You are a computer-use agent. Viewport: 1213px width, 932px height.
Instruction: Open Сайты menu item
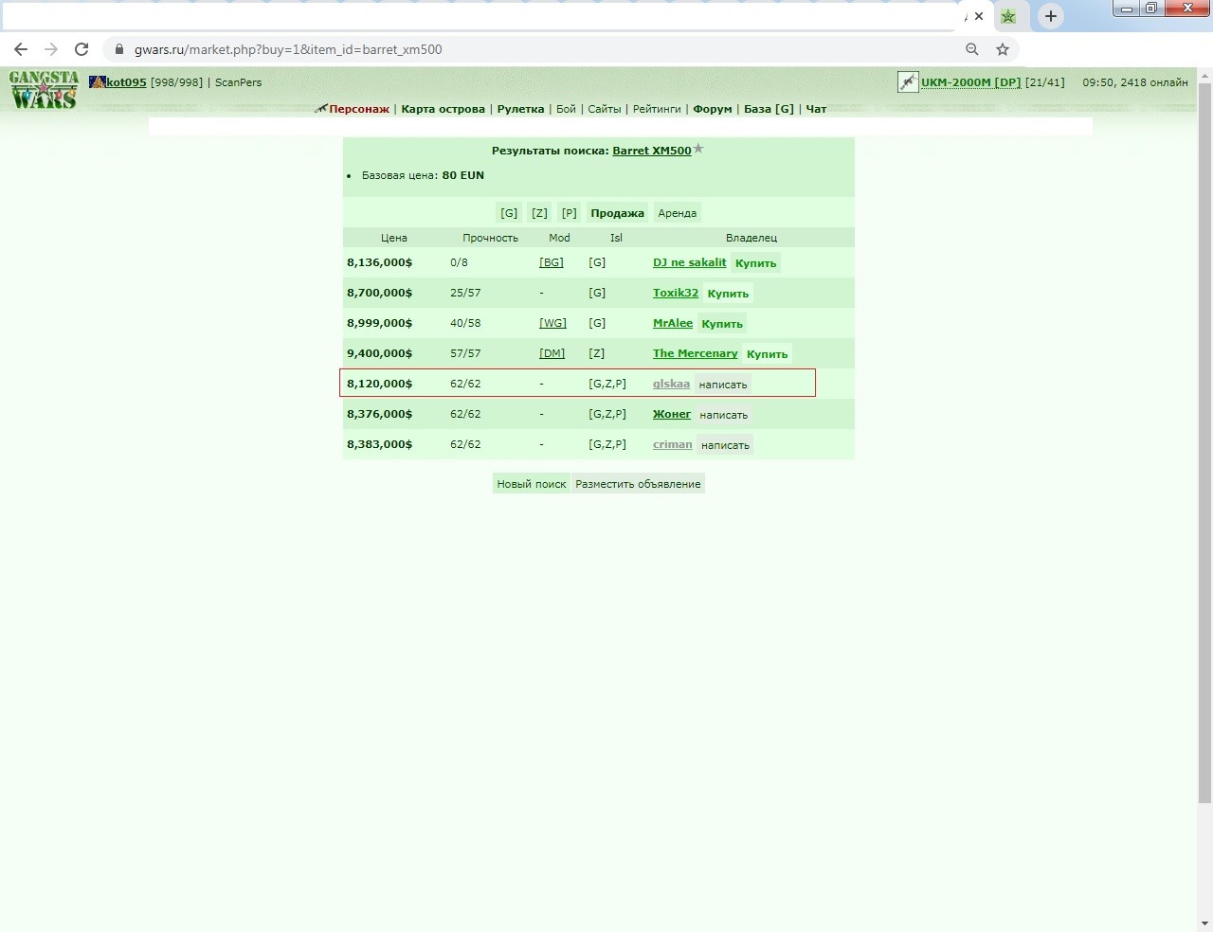tap(605, 109)
